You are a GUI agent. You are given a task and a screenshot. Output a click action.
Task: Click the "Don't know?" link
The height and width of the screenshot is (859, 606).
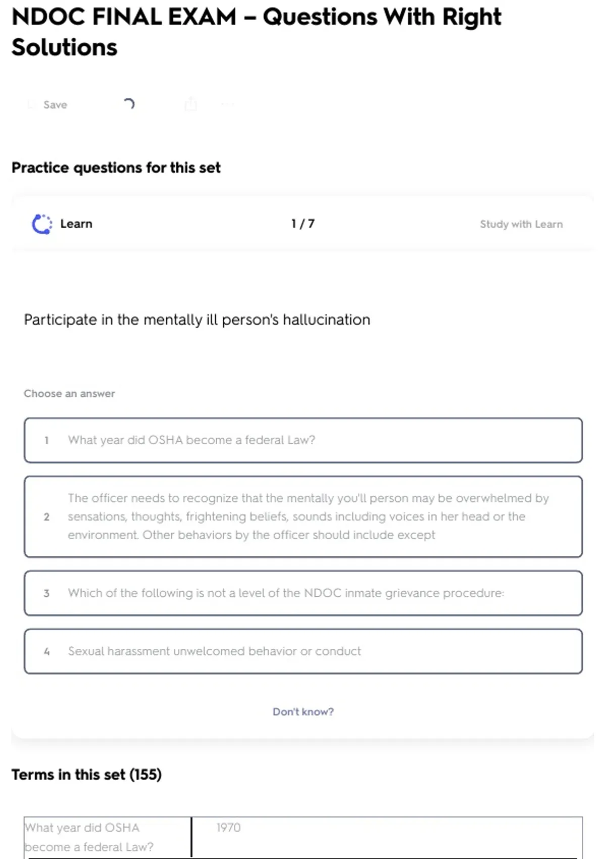pyautogui.click(x=303, y=711)
